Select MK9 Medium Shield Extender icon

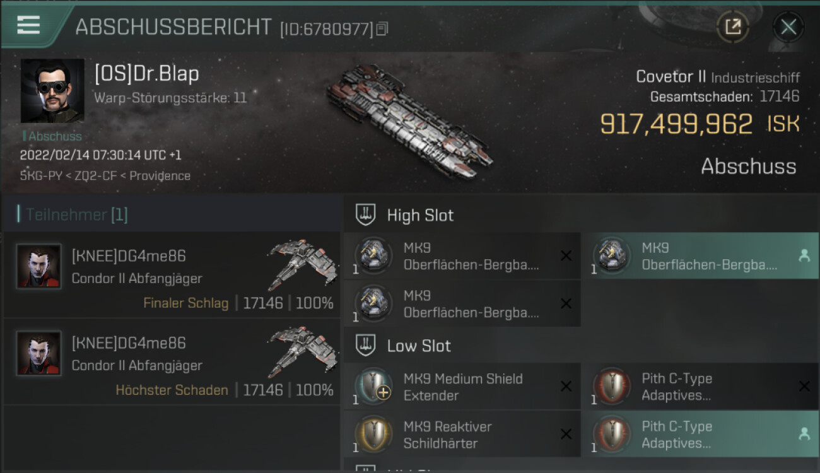coord(373,385)
